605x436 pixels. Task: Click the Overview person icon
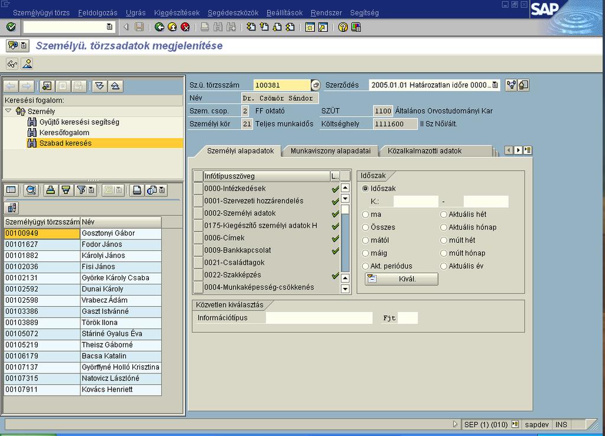[x=27, y=64]
